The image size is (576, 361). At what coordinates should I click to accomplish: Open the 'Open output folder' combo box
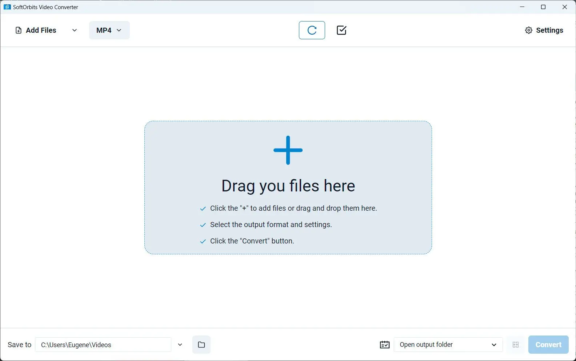click(448, 345)
